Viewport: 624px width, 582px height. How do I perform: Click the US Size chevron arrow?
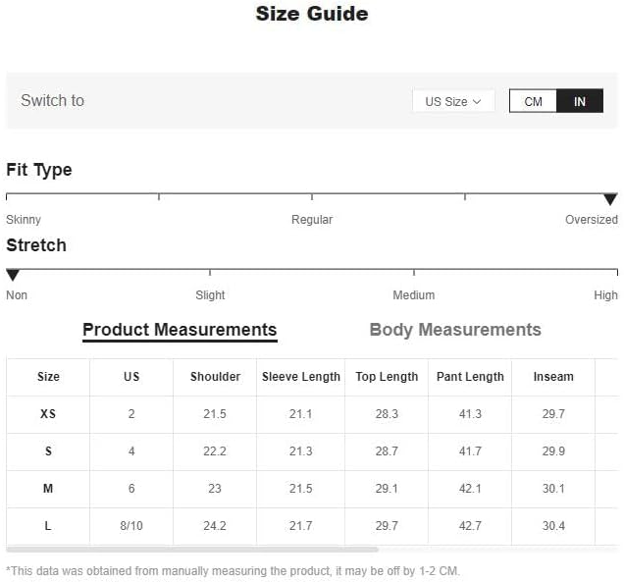coord(477,101)
